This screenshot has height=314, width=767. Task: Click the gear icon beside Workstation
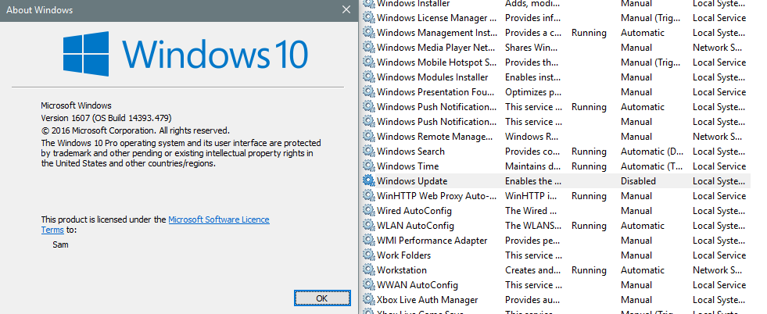368,270
